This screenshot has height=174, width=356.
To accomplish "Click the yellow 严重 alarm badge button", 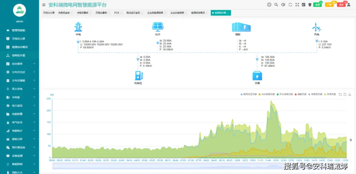I will click(329, 4).
